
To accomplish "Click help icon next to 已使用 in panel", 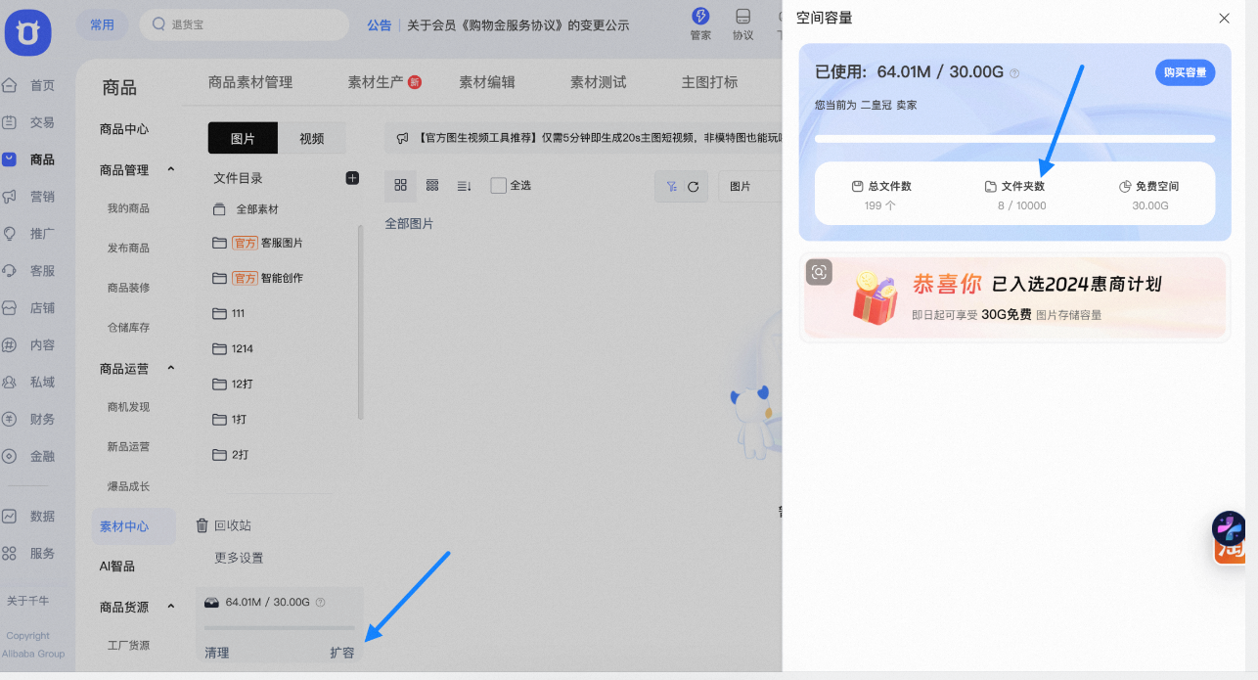I will click(x=1014, y=73).
